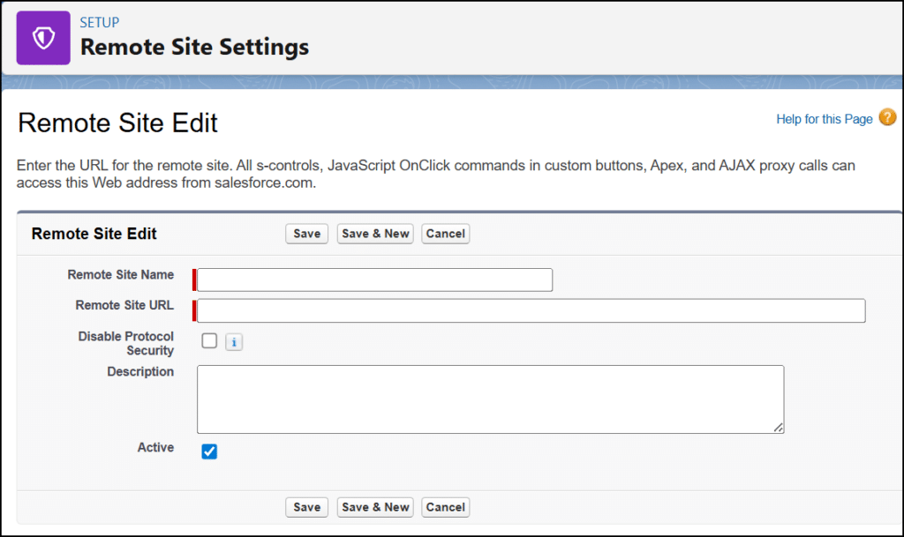
Task: Click the Save button below the Active checkbox
Action: point(306,507)
